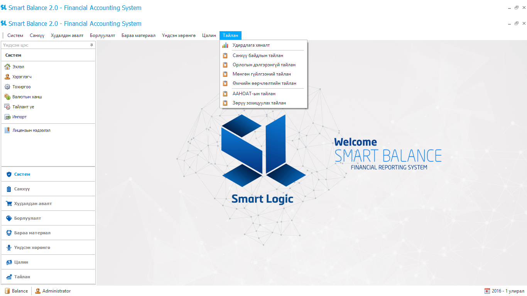Select the Санхүү navigation group button

(x=48, y=189)
